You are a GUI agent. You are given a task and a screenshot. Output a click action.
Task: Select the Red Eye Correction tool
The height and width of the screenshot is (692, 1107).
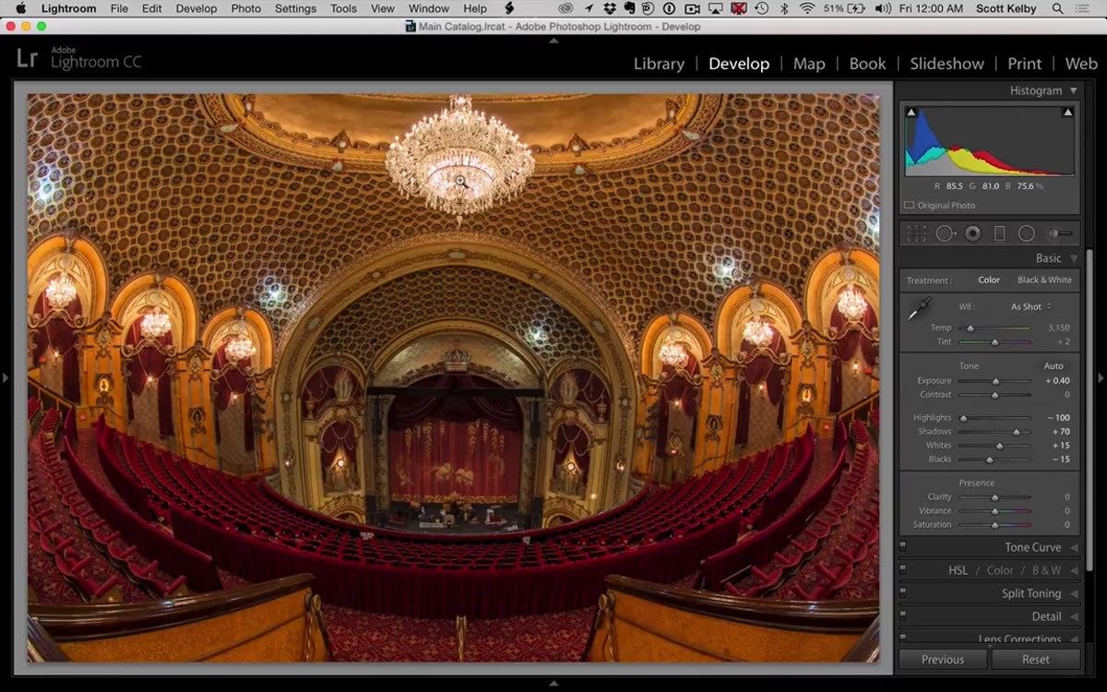pos(972,234)
